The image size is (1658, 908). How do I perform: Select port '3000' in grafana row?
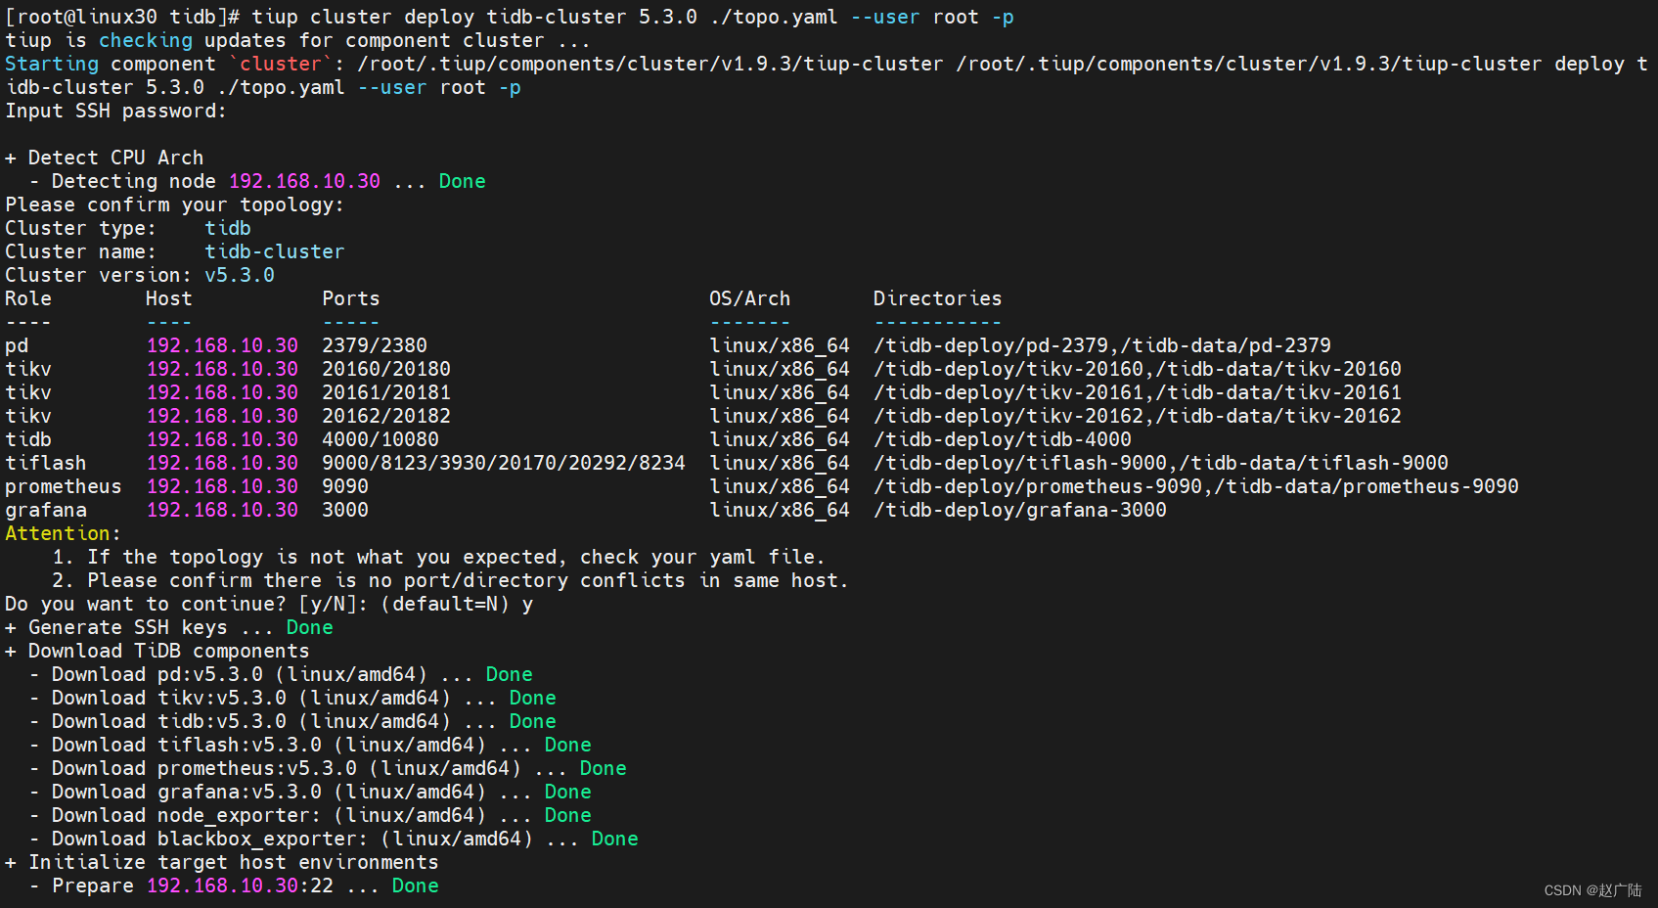pos(345,510)
